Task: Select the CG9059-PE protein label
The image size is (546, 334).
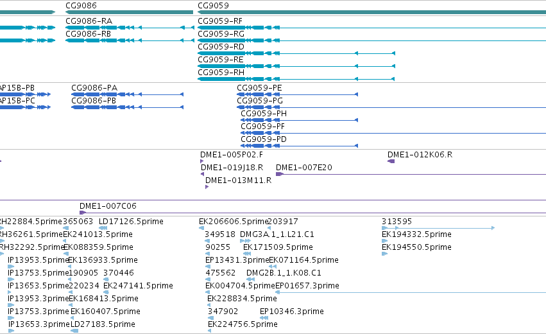Action: [259, 88]
